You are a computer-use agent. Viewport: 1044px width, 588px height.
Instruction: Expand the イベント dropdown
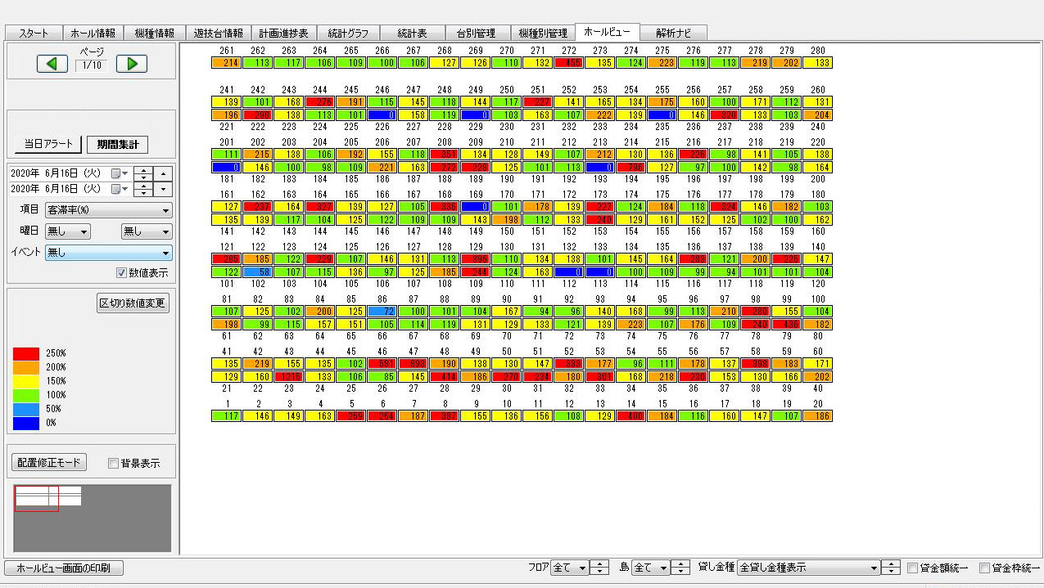tap(108, 253)
